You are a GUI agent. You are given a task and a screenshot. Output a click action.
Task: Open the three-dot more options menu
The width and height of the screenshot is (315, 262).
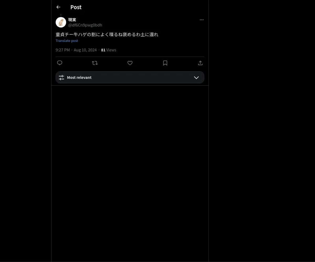[x=202, y=20]
